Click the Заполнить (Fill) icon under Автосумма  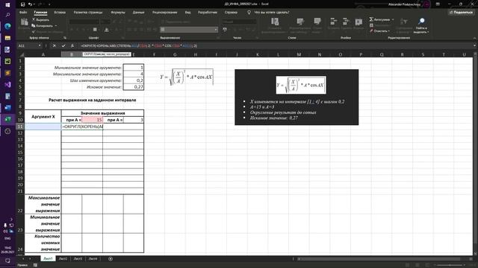pyautogui.click(x=371, y=25)
